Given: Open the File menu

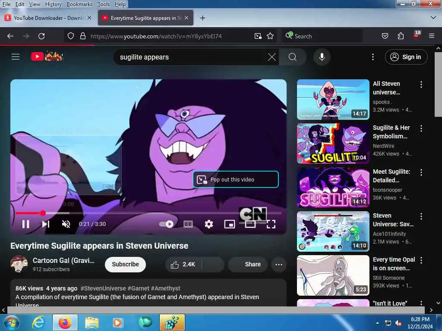Looking at the screenshot, I should tap(6, 4).
